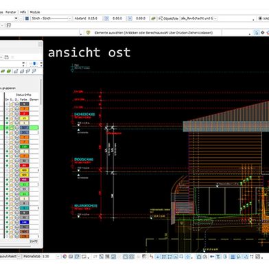Click the yellow 15 color swatch

24,118
